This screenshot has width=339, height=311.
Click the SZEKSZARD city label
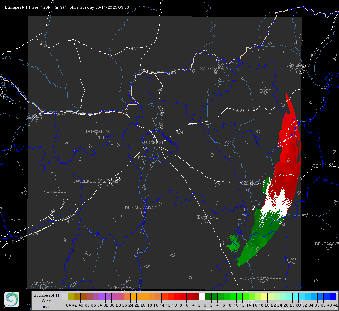[x=122, y=287]
